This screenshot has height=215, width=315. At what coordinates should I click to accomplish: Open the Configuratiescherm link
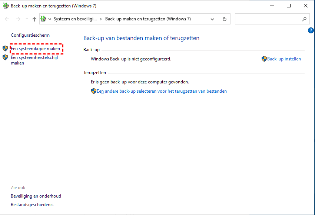point(30,35)
